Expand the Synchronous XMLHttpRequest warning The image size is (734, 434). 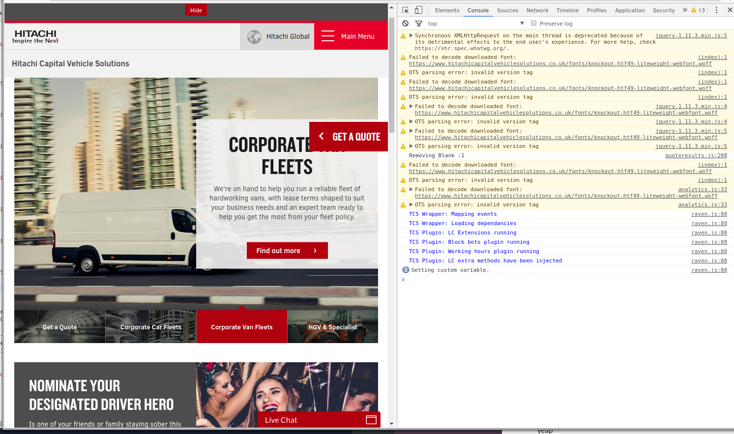[x=411, y=35]
